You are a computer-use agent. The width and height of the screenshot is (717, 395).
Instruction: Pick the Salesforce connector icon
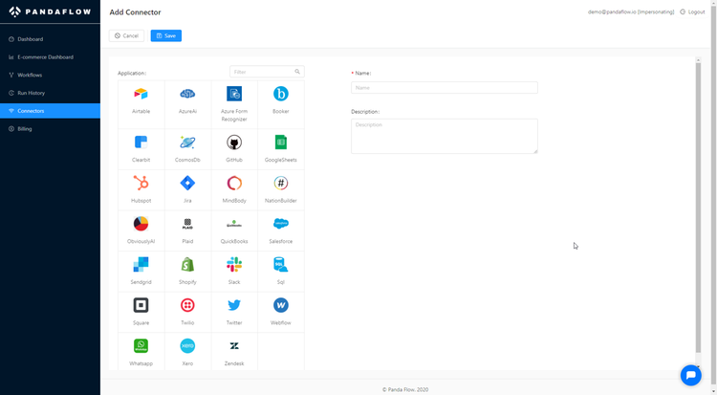pyautogui.click(x=281, y=224)
